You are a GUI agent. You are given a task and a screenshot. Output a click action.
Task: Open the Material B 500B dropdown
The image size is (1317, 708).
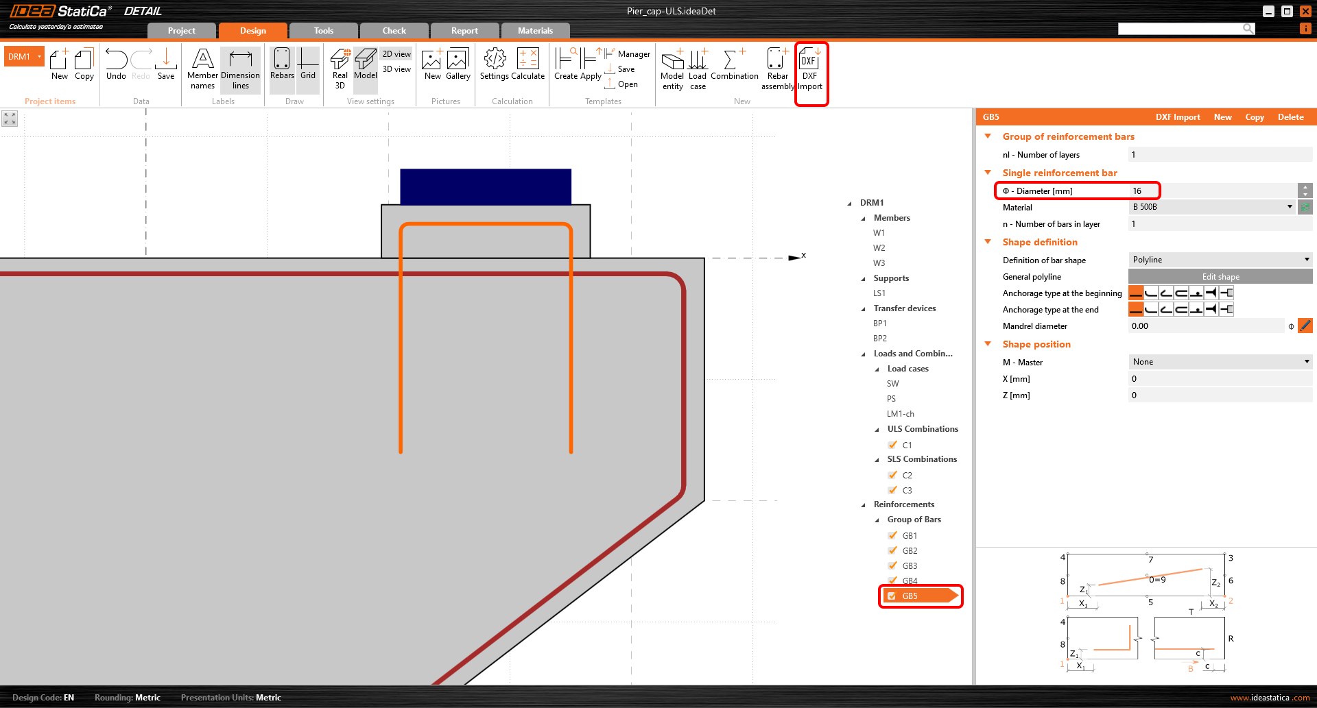tap(1212, 207)
